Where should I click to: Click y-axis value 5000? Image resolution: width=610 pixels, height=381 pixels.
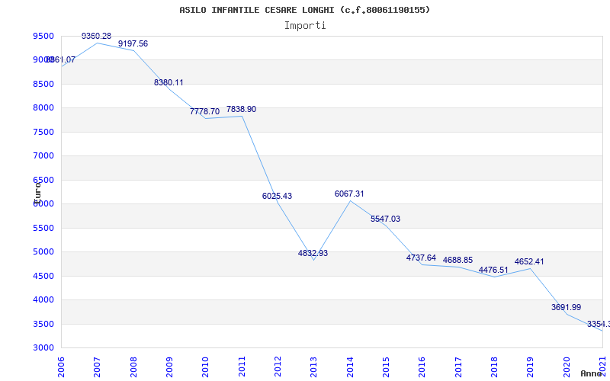click(x=43, y=252)
